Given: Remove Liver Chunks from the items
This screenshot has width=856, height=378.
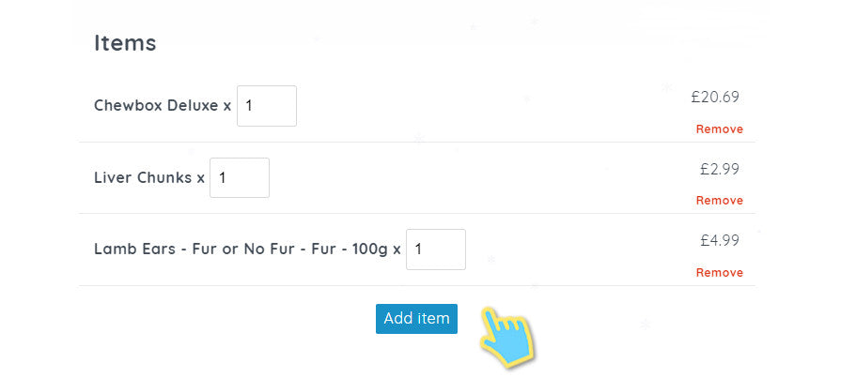Looking at the screenshot, I should tap(719, 201).
